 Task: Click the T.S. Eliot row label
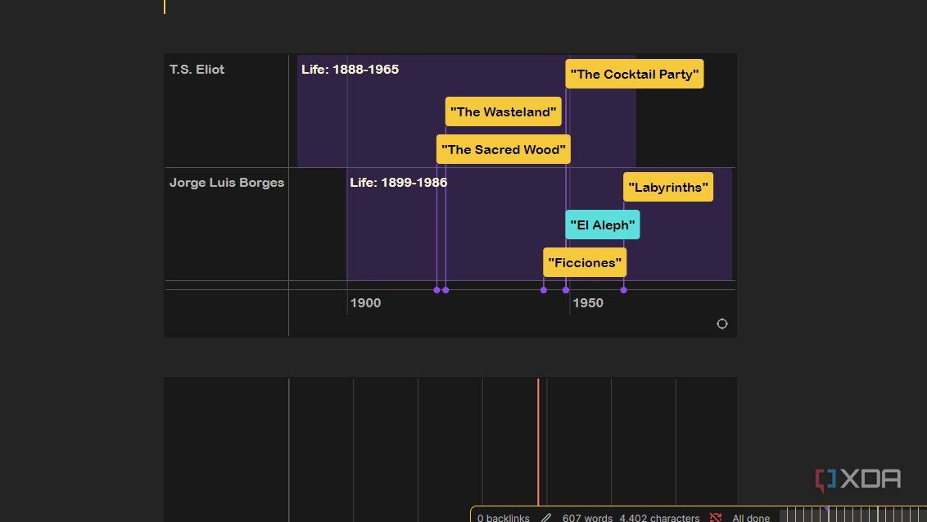coord(197,69)
